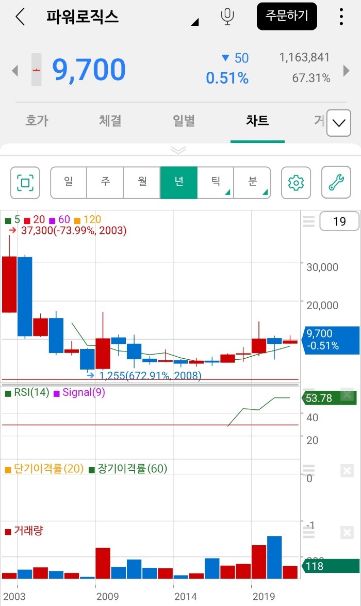Collapse header with double chevron handle

tap(178, 150)
